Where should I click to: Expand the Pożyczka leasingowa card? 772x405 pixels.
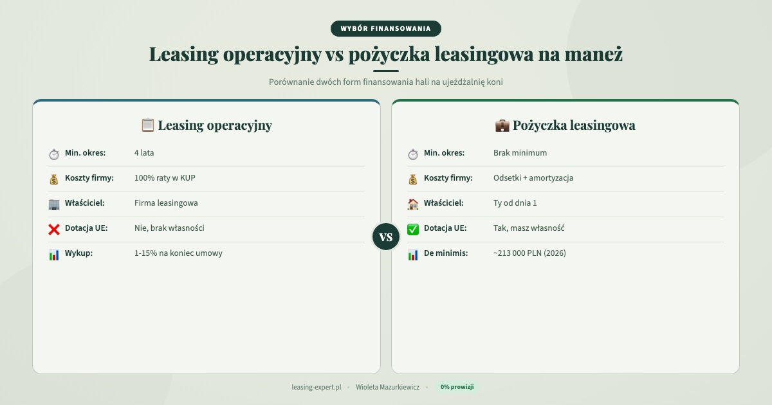pyautogui.click(x=565, y=309)
